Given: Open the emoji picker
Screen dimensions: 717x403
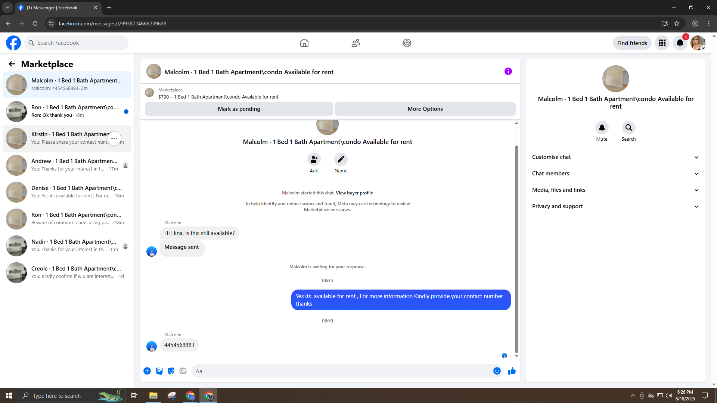Looking at the screenshot, I should click(497, 371).
